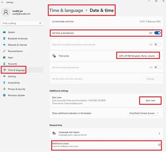Open Bluetooth & devices icon
Image resolution: width=166 pixels, height=152 pixels.
tap(4, 39)
